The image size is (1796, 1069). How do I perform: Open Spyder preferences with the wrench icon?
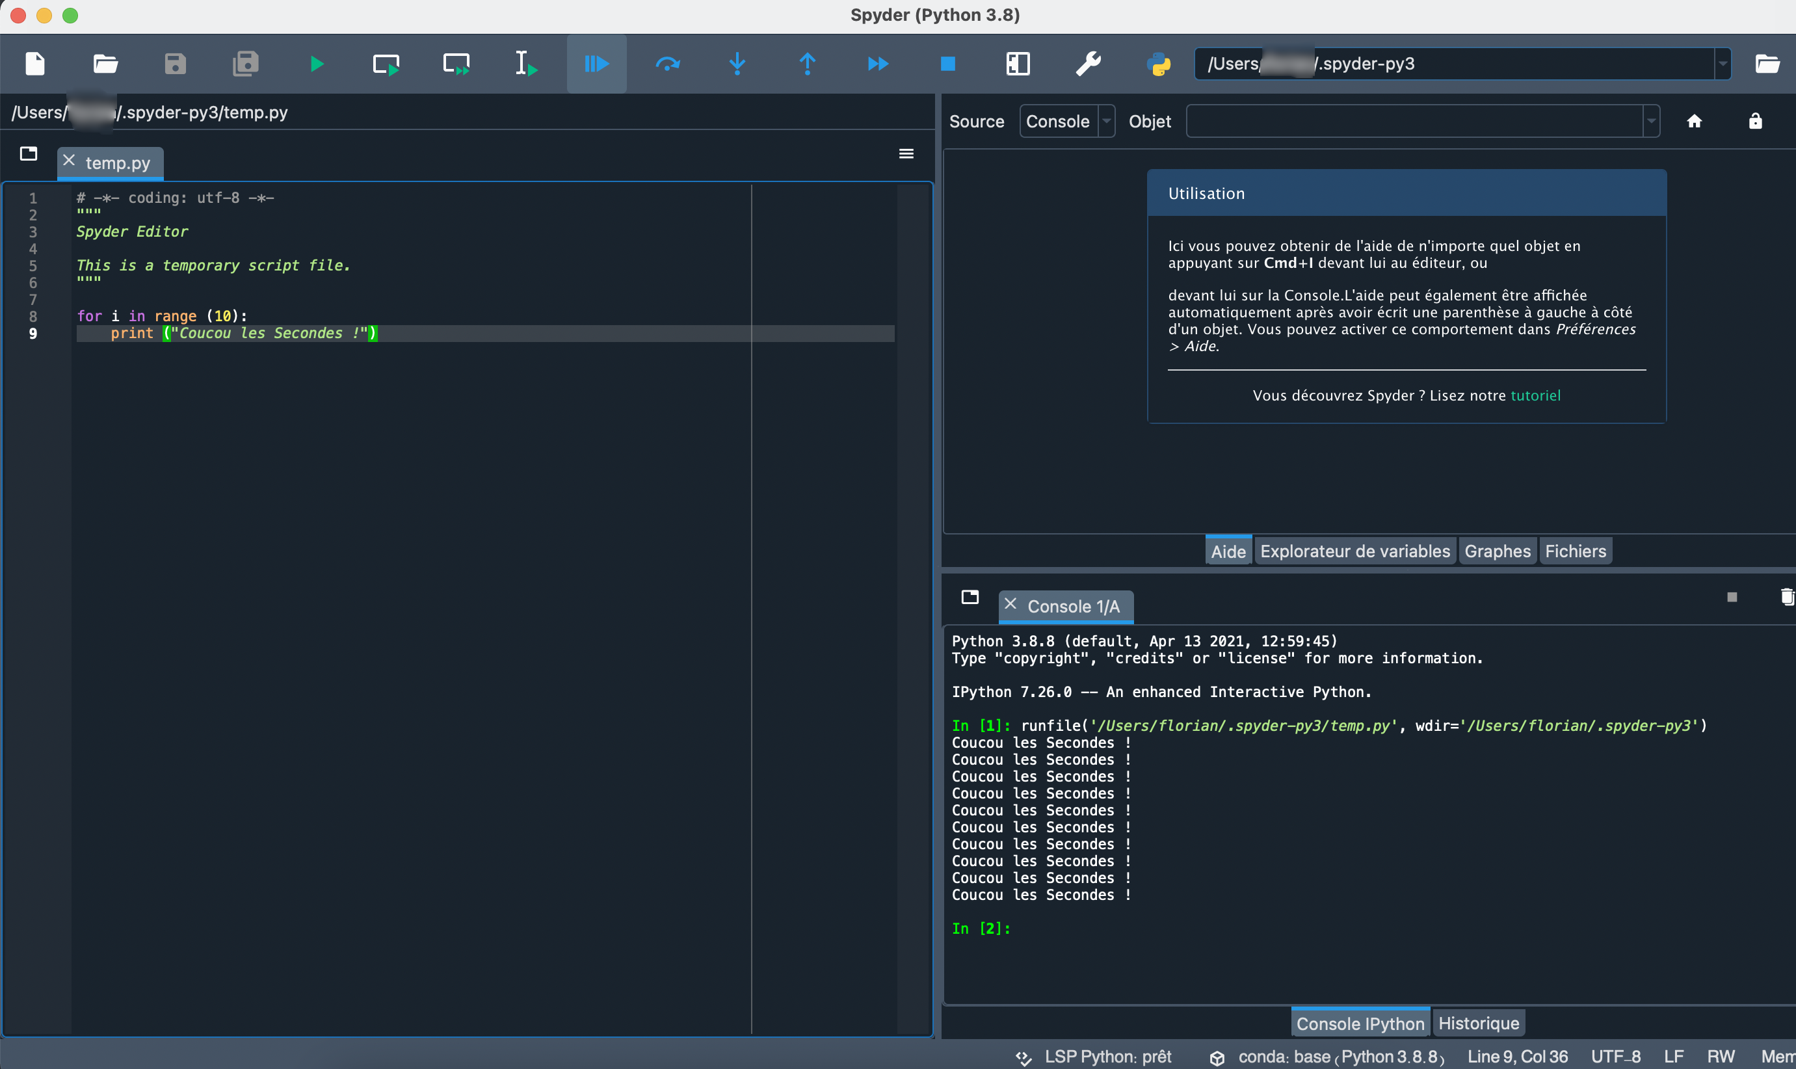point(1088,63)
